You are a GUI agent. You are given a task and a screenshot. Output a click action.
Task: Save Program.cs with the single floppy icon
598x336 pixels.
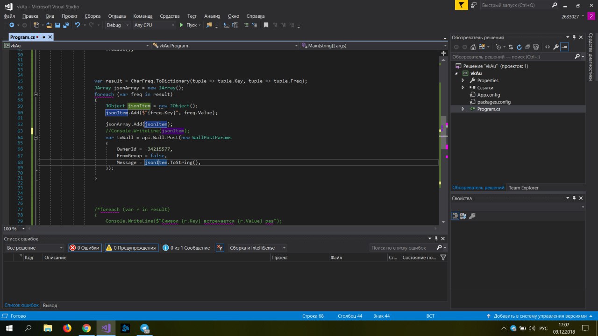57,25
